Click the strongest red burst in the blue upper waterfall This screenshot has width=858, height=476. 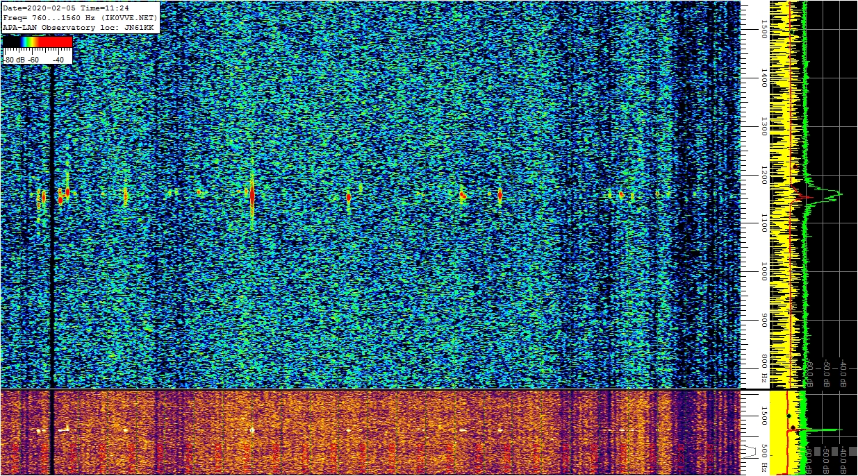[x=252, y=195]
